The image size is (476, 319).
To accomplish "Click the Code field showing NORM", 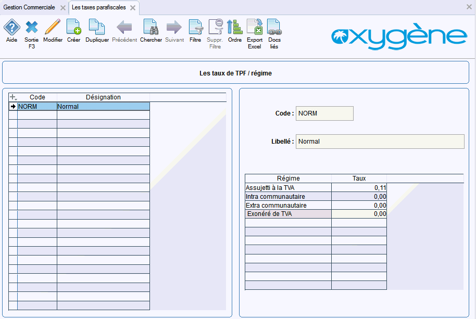I will click(x=324, y=113).
